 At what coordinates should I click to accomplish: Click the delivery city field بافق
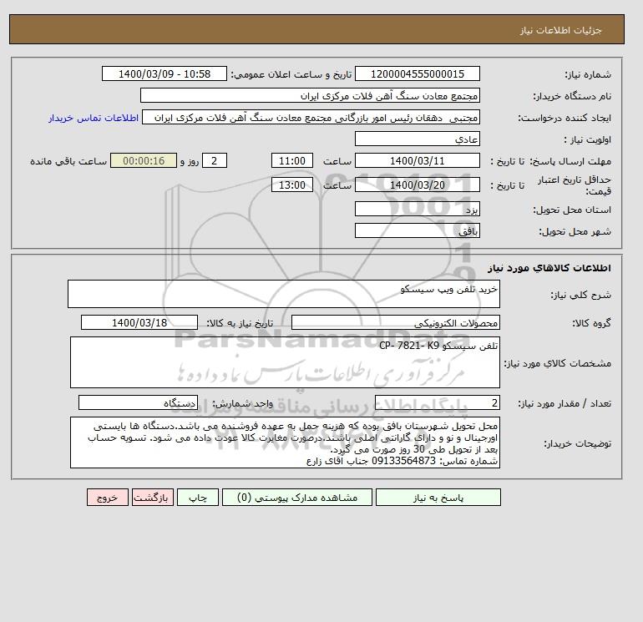(418, 230)
